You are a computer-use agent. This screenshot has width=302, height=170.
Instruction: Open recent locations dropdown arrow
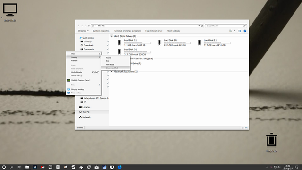[85, 25]
